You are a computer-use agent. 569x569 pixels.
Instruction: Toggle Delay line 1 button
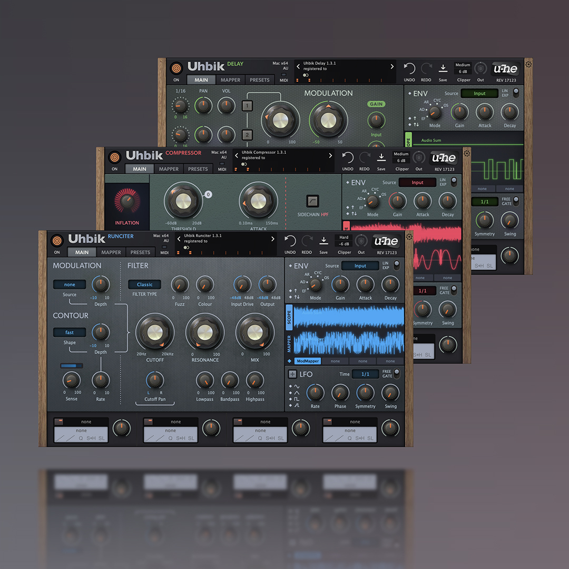tap(248, 106)
